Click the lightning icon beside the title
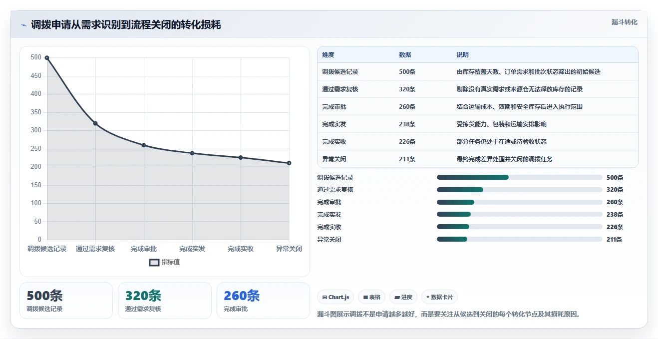This screenshot has height=339, width=658. click(x=23, y=25)
